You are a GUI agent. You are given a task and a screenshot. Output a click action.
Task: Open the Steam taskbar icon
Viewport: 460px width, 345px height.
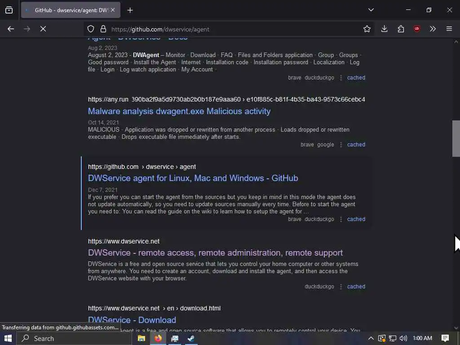[x=191, y=338]
